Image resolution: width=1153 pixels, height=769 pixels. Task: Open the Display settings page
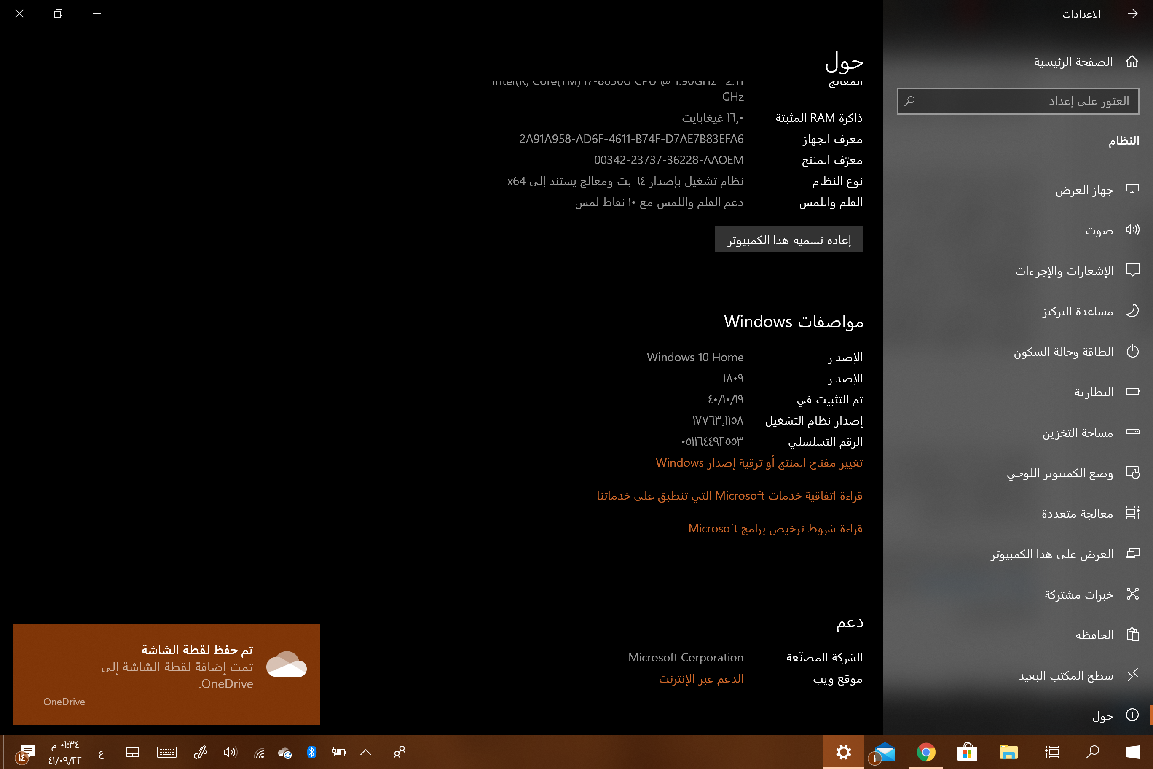pos(1083,190)
